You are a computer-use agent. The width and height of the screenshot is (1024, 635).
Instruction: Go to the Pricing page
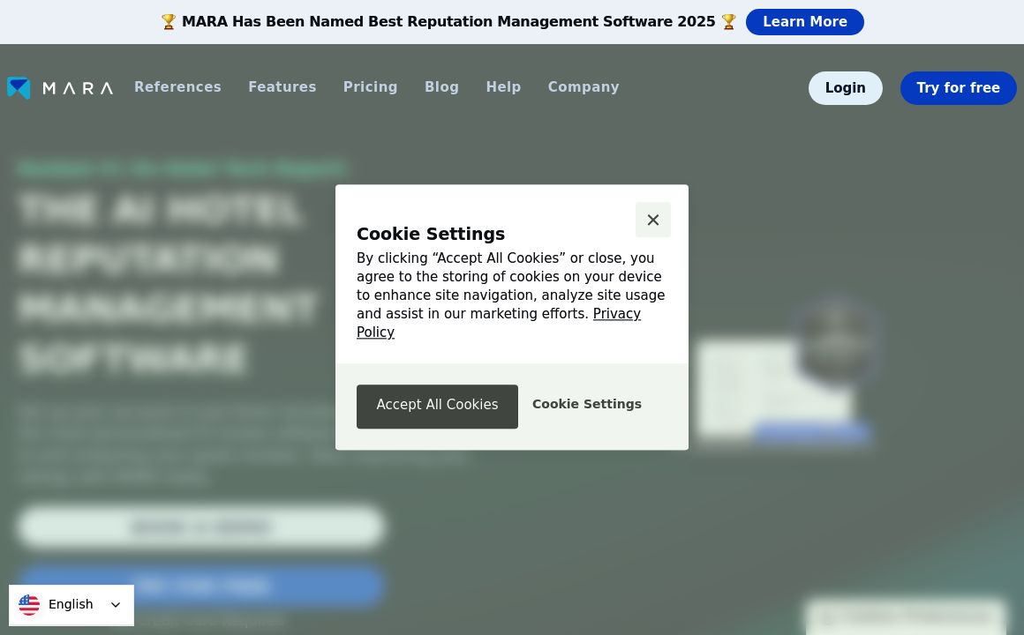[370, 87]
